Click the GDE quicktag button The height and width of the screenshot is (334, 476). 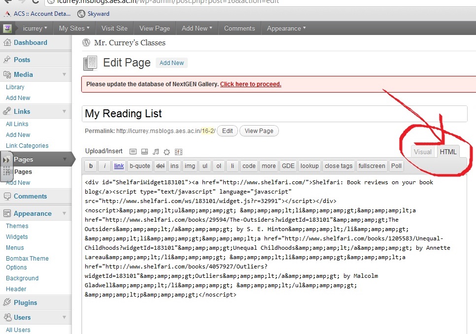click(288, 166)
